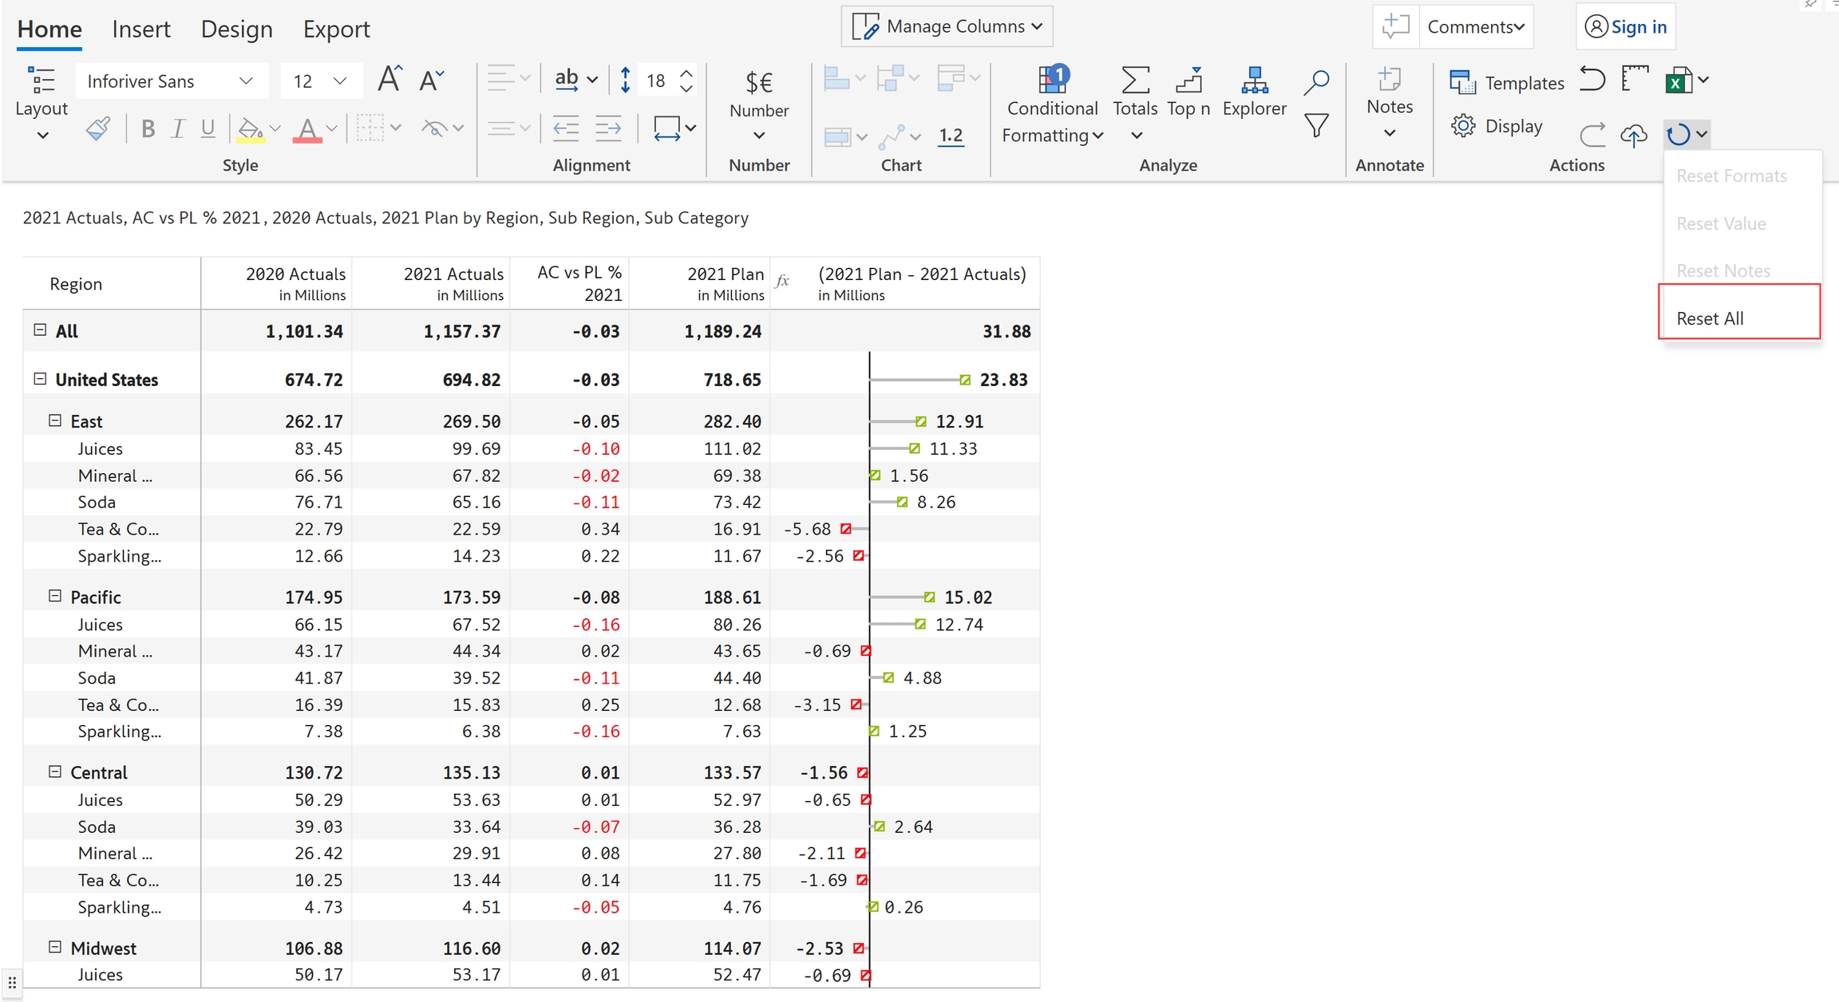The image size is (1839, 1002).
Task: Expand the Manage Columns dropdown
Action: pos(947,26)
